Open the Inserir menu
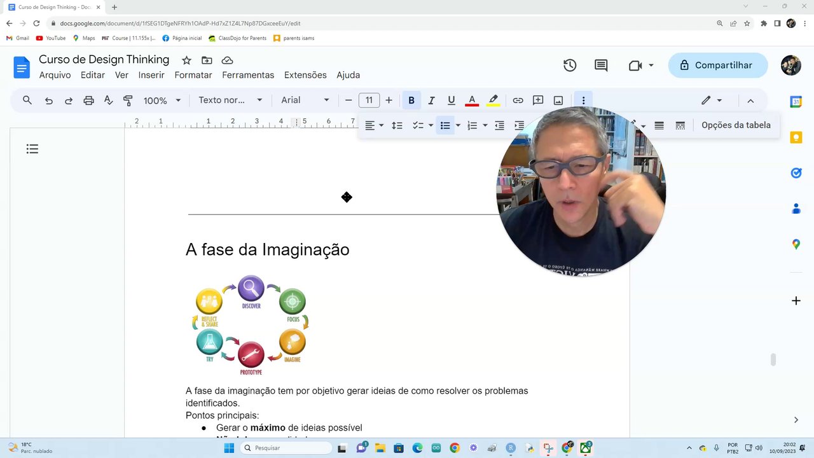This screenshot has width=814, height=458. pyautogui.click(x=151, y=75)
